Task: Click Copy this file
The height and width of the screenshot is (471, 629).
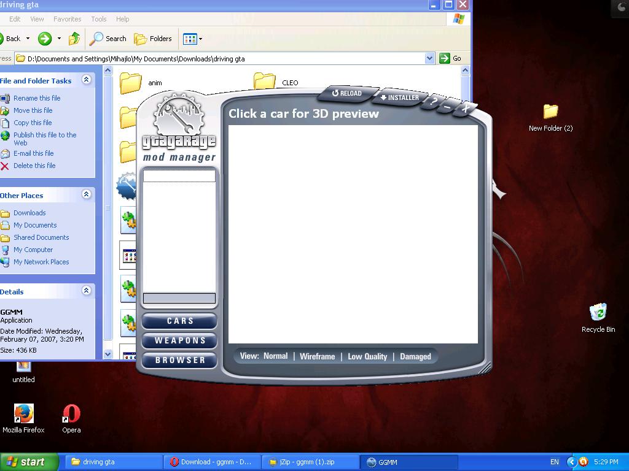Action: point(33,123)
